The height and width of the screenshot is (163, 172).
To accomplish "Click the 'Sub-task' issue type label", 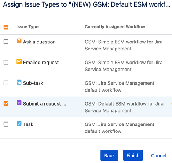I will (33, 83).
